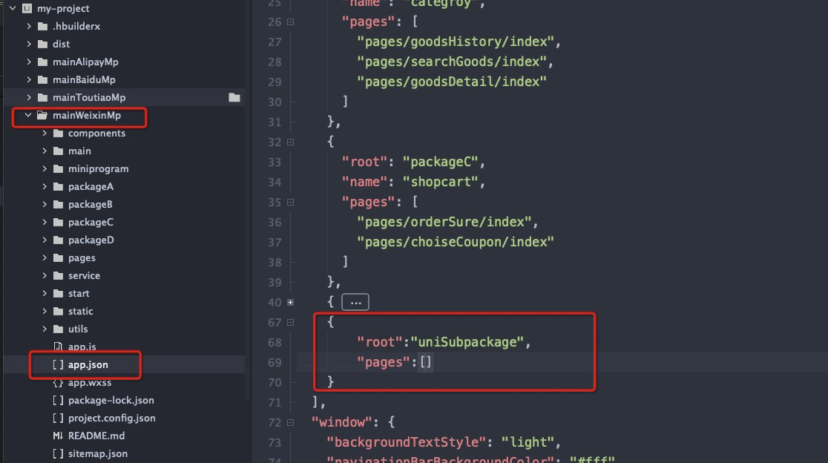Expand the mainAlipayMp folder chevron
The height and width of the screenshot is (463, 828).
[29, 62]
